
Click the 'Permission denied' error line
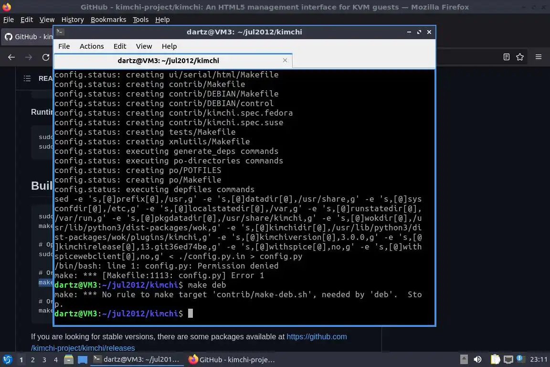(x=167, y=266)
